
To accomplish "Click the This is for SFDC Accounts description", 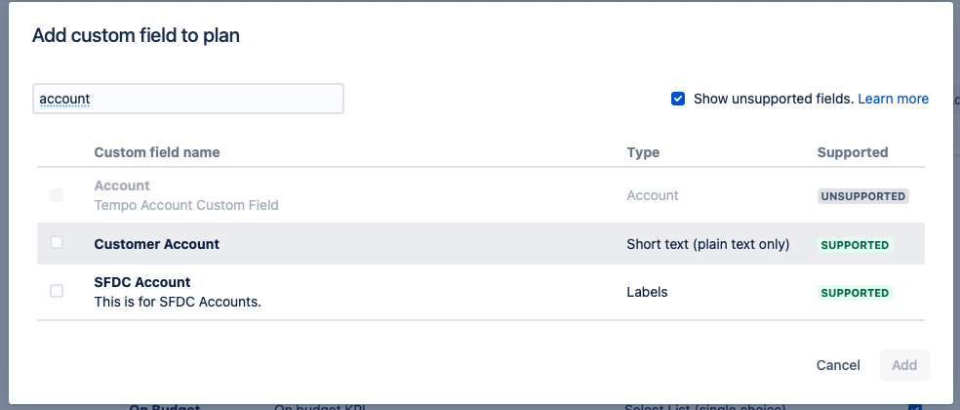I will point(178,301).
